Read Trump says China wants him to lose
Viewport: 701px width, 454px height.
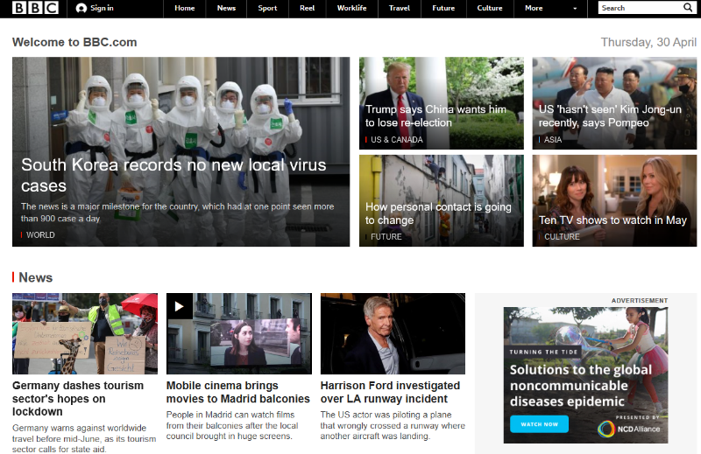tap(435, 116)
